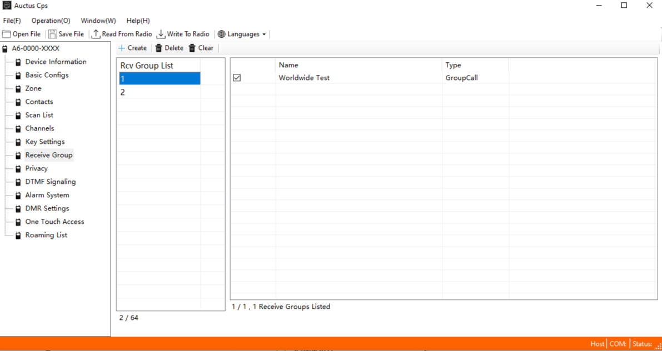Screen dimensions: 662x351
Task: Click the Languages globe icon
Action: (x=222, y=34)
